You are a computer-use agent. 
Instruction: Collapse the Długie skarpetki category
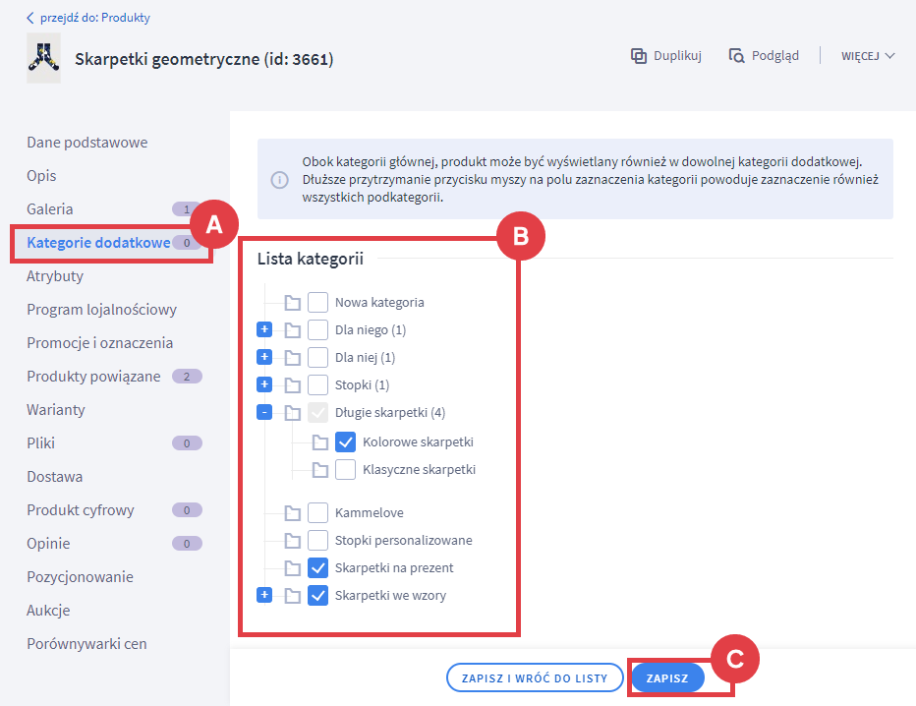click(264, 412)
